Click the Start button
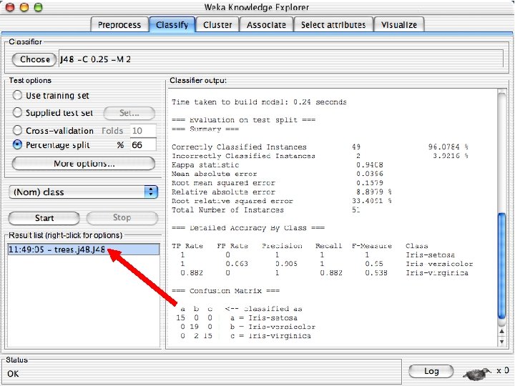The width and height of the screenshot is (515, 386). point(44,218)
